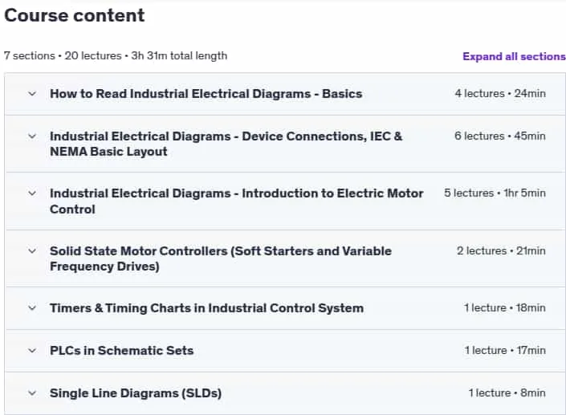Viewport: 566px width, 415px height.
Task: Select 'How to Read Industrial Electrical Diagrams - Basics' title
Action: (206, 94)
